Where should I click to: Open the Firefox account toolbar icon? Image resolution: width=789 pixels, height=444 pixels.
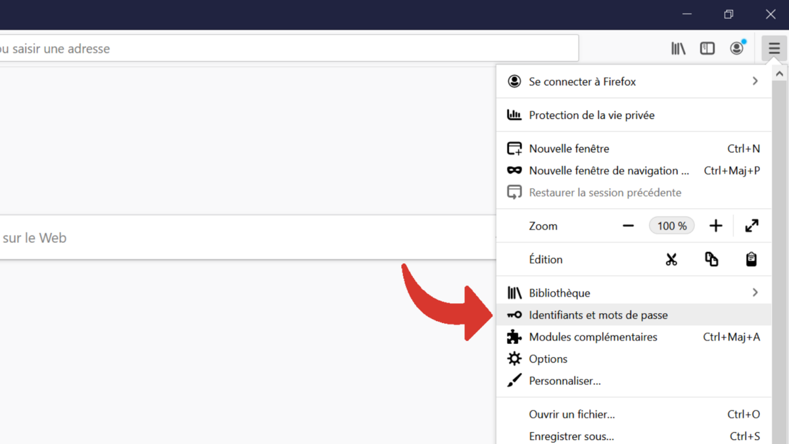(x=737, y=48)
